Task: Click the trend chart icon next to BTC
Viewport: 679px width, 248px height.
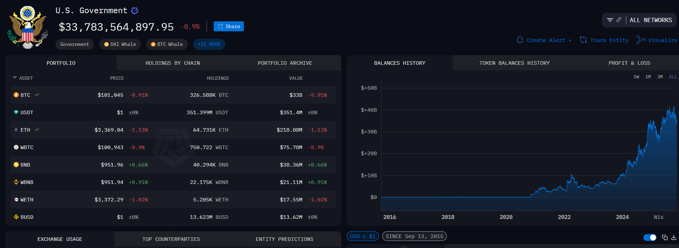Action: [x=37, y=95]
